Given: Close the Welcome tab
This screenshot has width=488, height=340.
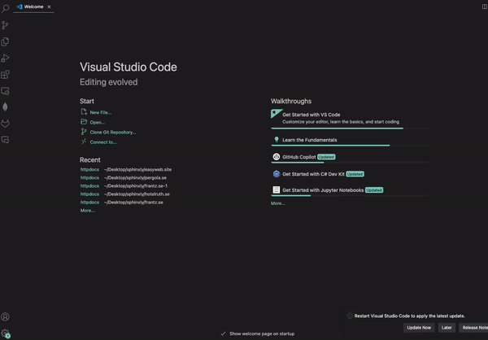Looking at the screenshot, I should [49, 7].
